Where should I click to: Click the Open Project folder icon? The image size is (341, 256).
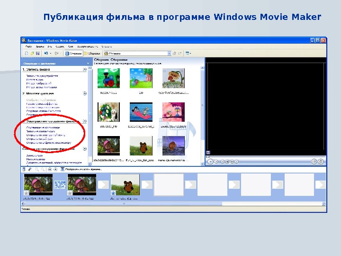pos(32,53)
